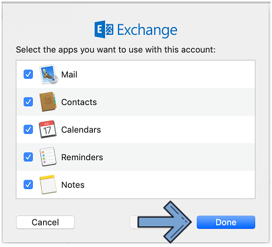The width and height of the screenshot is (272, 247).
Task: Select the Mail label text
Action: pos(69,75)
